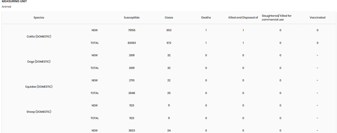337x133 pixels.
Task: Click the Cases column header
Action: (x=169, y=17)
